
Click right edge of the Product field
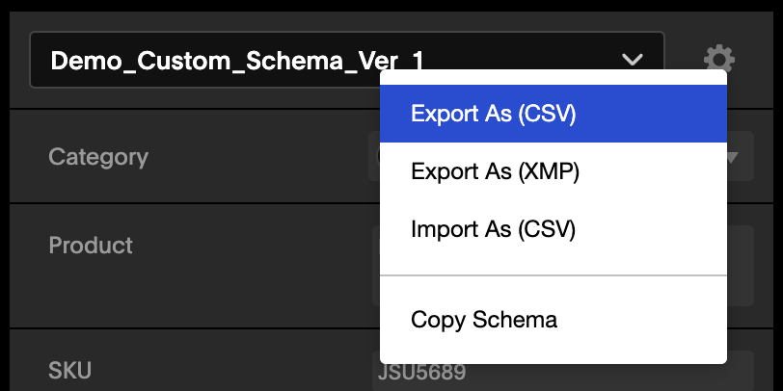[741, 266]
